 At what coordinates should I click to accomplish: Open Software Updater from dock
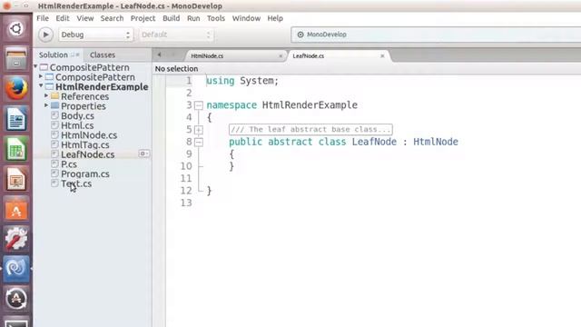point(16,299)
